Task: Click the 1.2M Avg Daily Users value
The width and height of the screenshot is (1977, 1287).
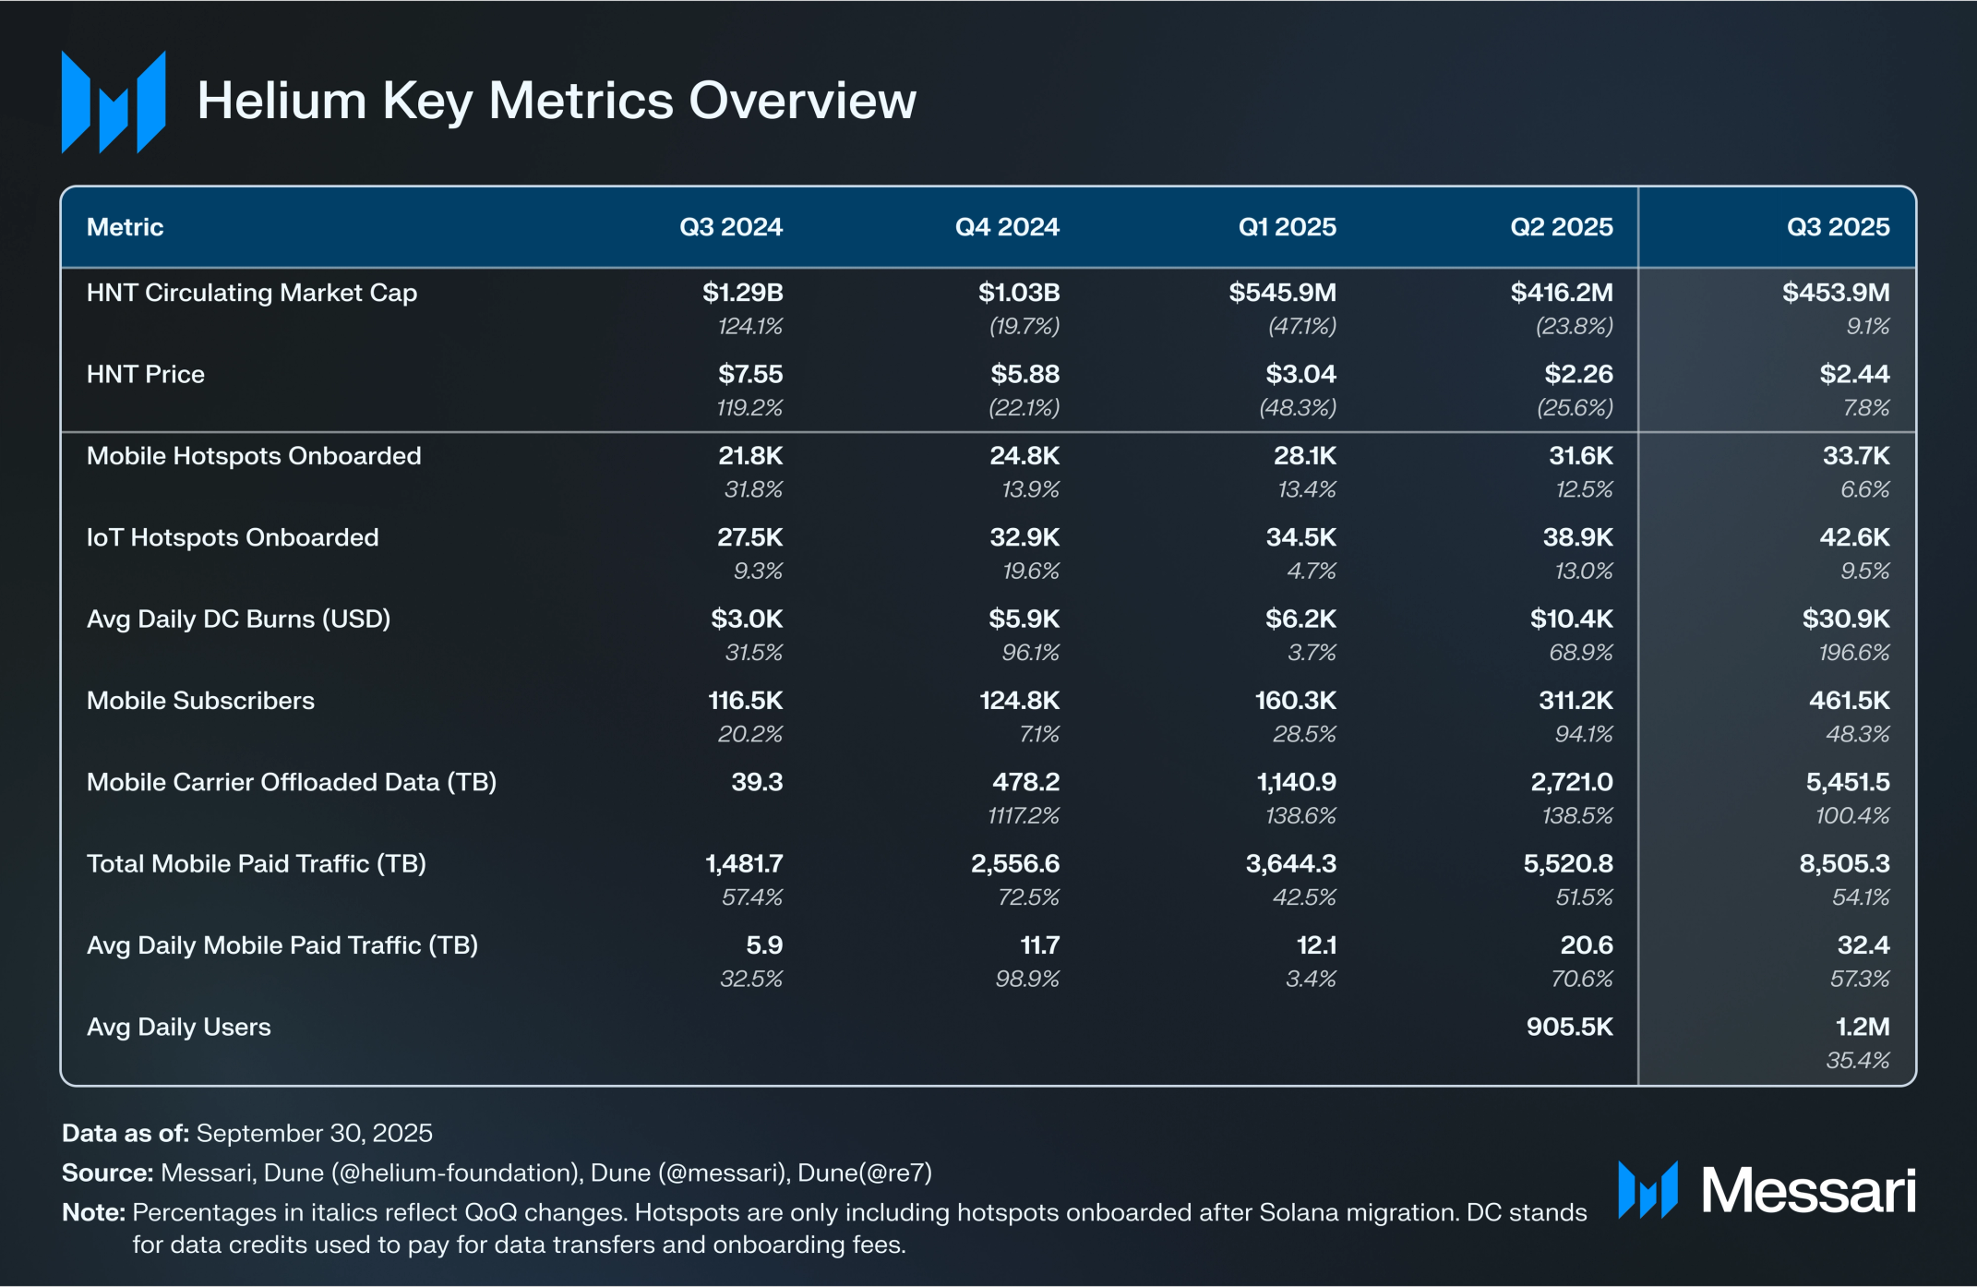Action: coord(1862,1027)
